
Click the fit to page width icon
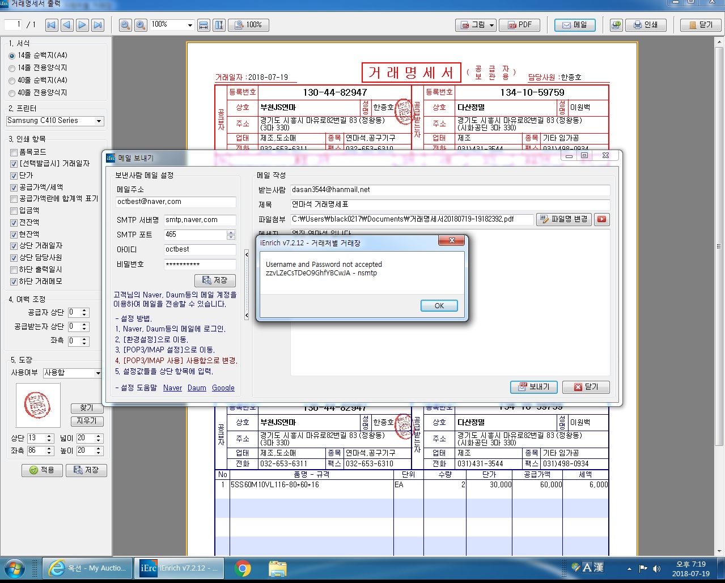pos(204,25)
